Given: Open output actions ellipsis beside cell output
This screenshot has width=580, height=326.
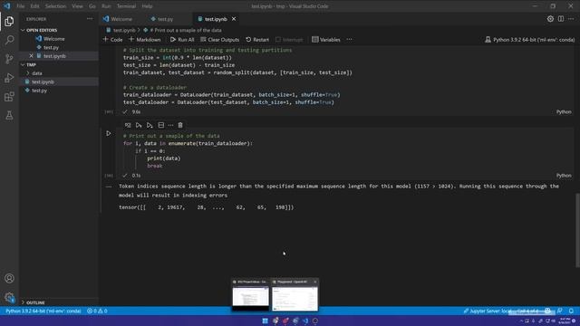Looking at the screenshot, I should (x=109, y=187).
